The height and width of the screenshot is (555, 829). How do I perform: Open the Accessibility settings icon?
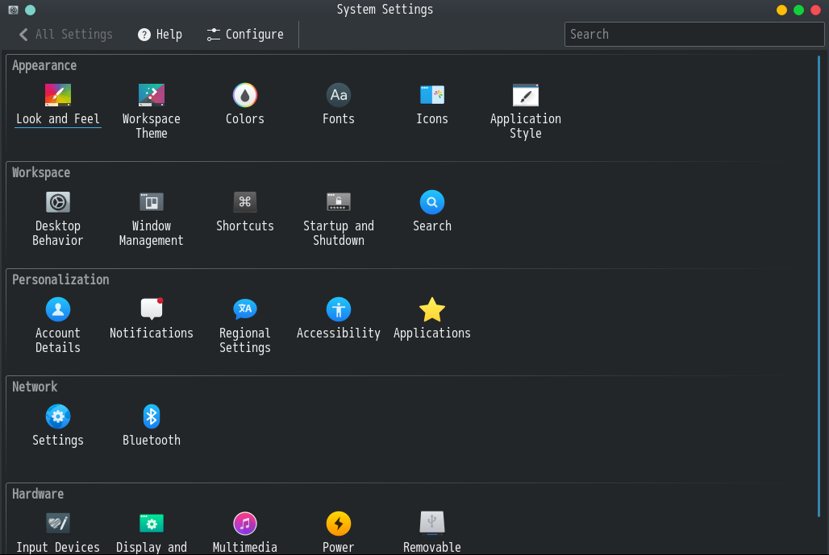coord(339,309)
